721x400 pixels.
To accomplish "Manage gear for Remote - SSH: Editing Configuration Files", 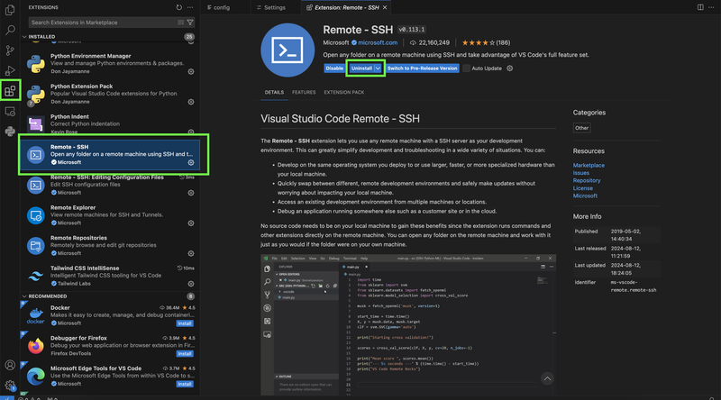I will [x=191, y=193].
